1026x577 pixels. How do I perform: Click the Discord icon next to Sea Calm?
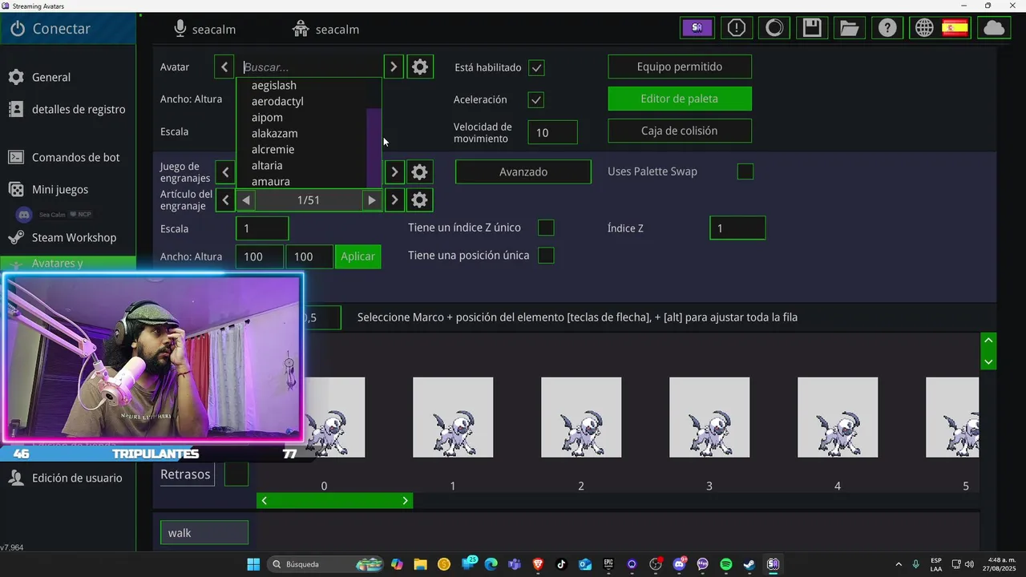pyautogui.click(x=24, y=215)
